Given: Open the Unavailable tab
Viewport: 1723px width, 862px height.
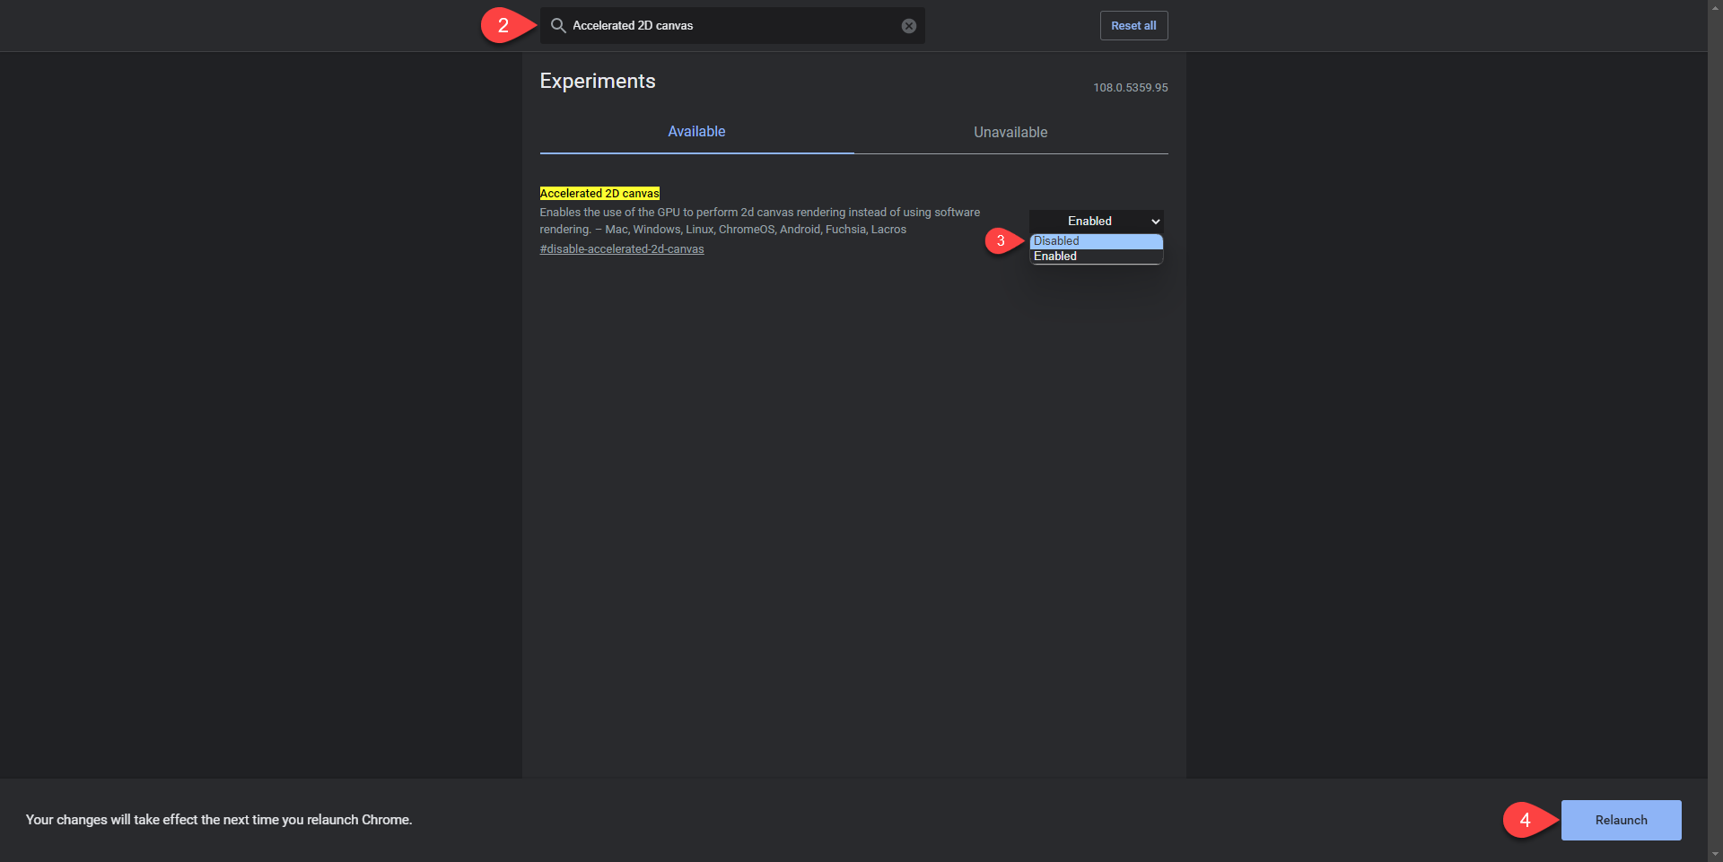Looking at the screenshot, I should click(1010, 132).
